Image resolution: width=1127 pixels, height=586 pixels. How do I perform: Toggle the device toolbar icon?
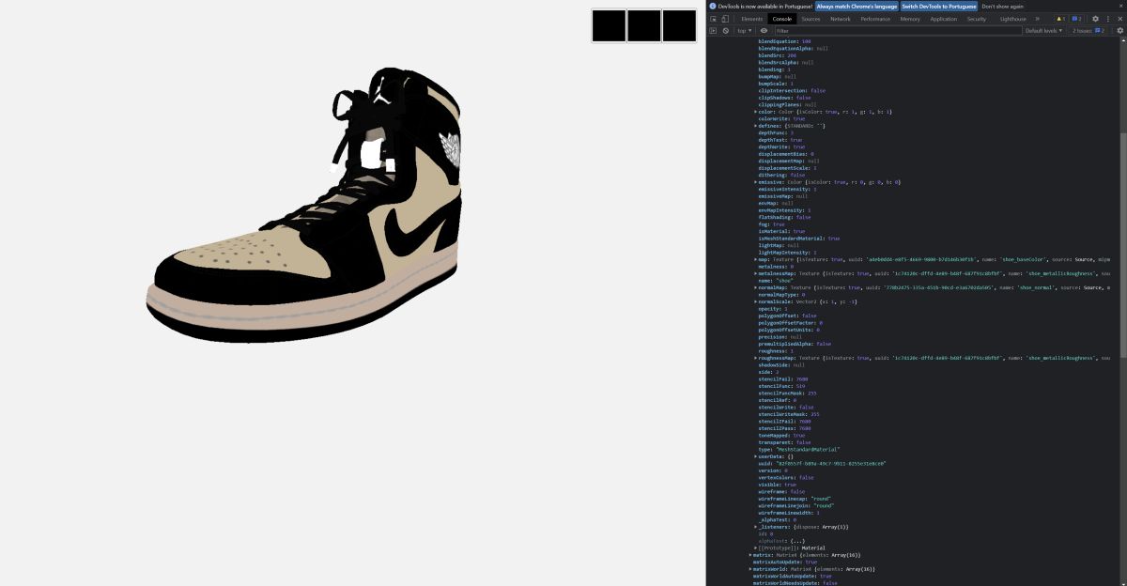click(725, 19)
